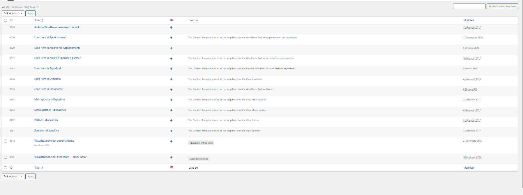This screenshot has height=195, width=523.
Task: Sort by ID in table header
Action: [11, 20]
